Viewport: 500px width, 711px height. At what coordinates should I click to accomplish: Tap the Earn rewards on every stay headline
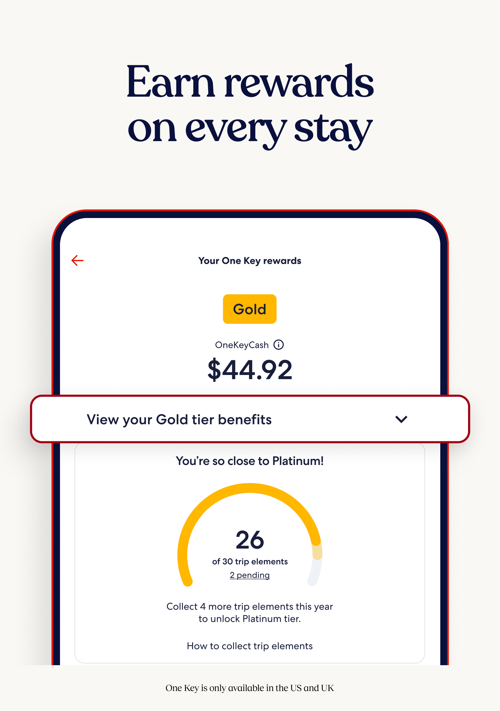(250, 105)
